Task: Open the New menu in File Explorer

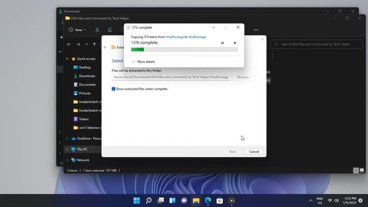Action: pos(77,30)
